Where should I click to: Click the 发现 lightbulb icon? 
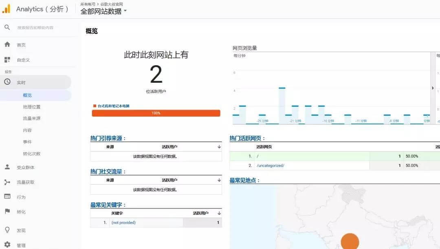coord(7,230)
